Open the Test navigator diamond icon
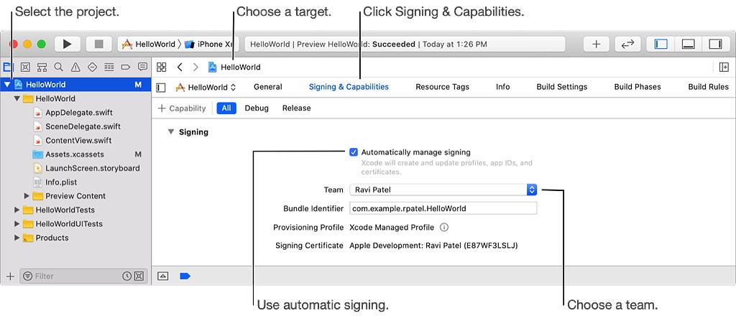 click(x=93, y=67)
